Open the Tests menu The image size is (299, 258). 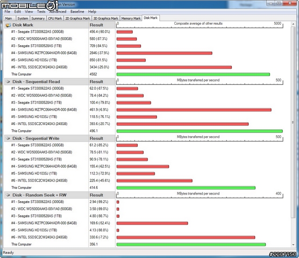tap(41, 12)
